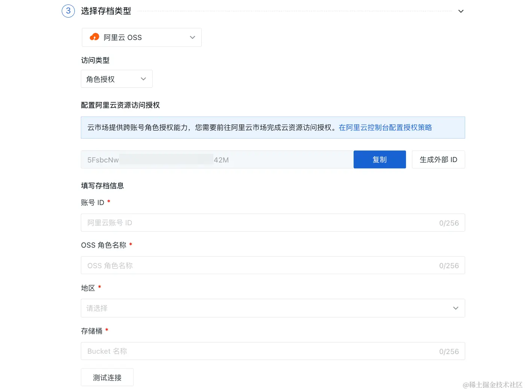525x391 pixels.
Task: Click the 访问类型 label
Action: coord(95,60)
